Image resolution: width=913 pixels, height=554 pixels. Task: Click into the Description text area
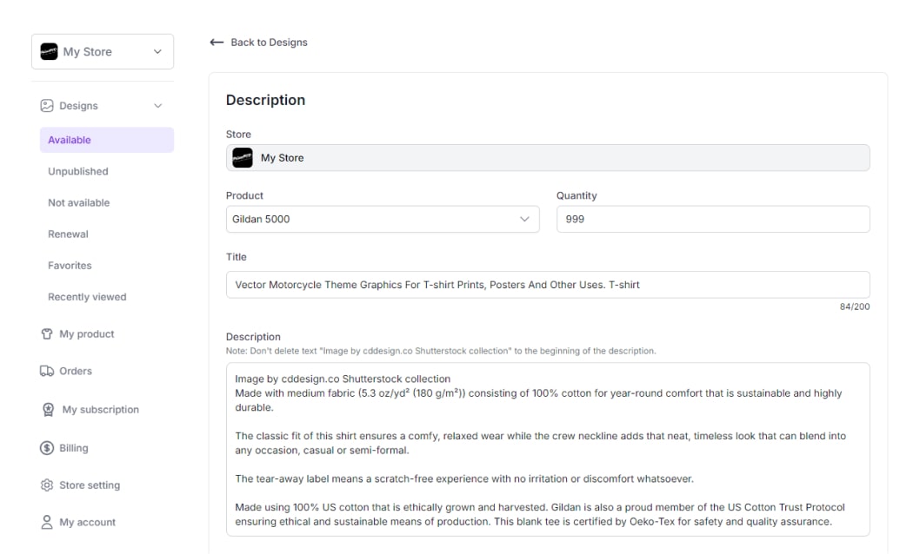(x=548, y=450)
